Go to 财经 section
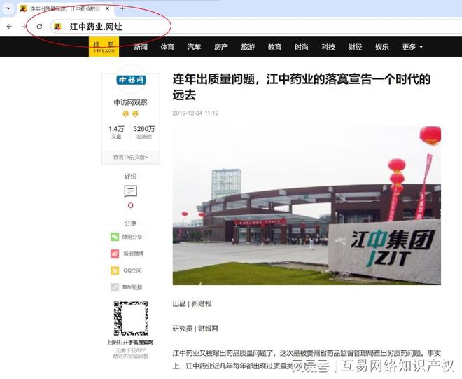462x379 pixels. 355,47
